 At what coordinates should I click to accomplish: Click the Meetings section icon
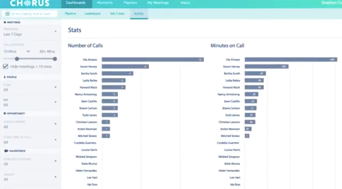click(5, 22)
